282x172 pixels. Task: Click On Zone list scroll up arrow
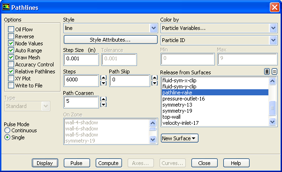point(152,123)
